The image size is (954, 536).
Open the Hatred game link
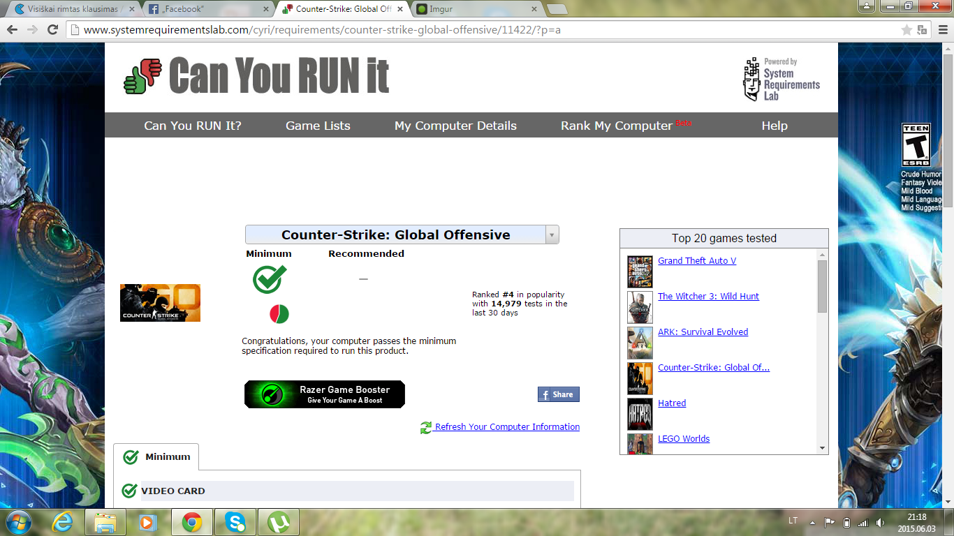click(x=672, y=403)
